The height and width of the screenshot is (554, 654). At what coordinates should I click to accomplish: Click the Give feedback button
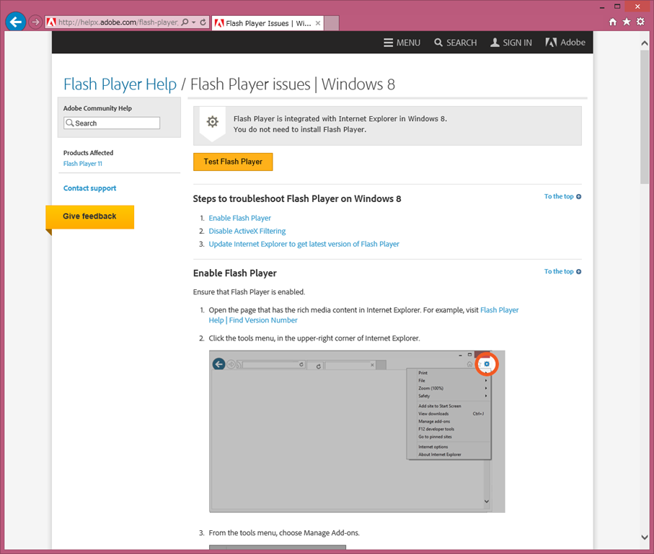89,216
